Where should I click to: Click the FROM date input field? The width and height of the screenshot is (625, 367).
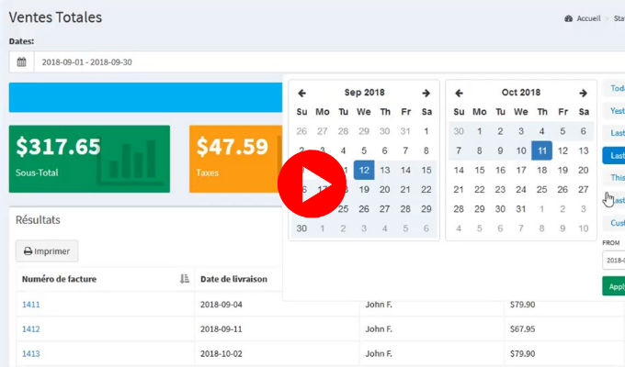click(x=614, y=261)
